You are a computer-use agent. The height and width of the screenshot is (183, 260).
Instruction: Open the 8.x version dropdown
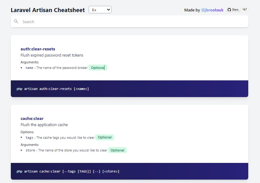(x=100, y=10)
